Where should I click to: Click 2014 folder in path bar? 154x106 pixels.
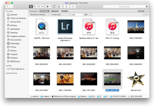point(92,97)
